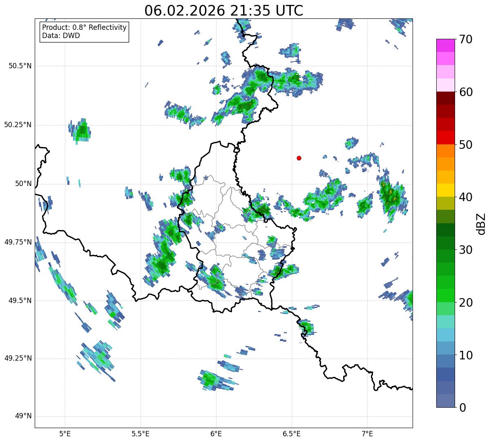Click the dBZ colorbar axis label

(481, 224)
